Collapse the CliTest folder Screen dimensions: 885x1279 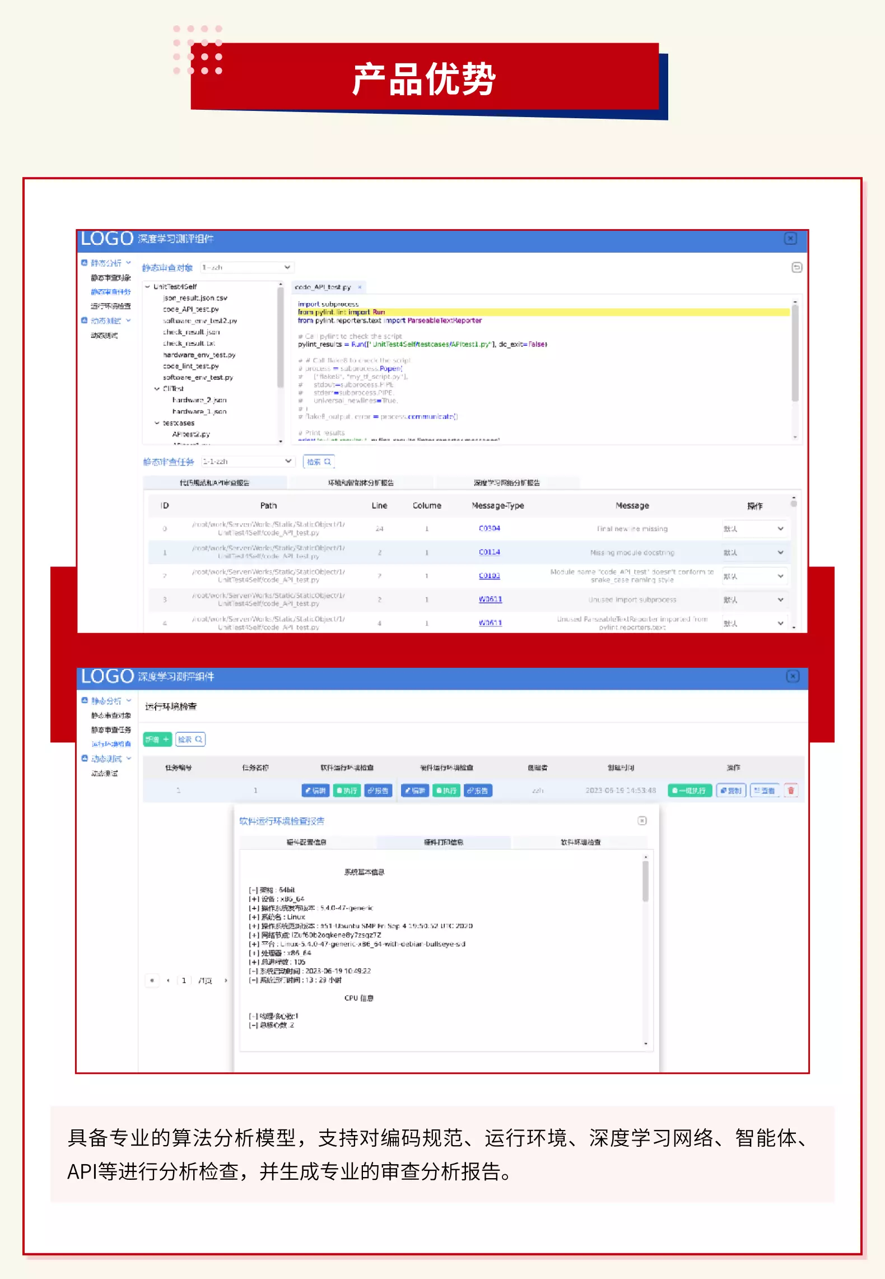tap(157, 389)
